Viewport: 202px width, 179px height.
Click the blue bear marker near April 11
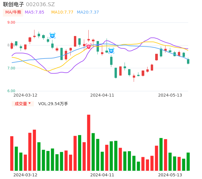[x=111, y=51]
